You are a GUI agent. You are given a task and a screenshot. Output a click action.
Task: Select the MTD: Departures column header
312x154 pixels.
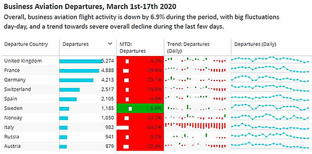[x=133, y=47]
